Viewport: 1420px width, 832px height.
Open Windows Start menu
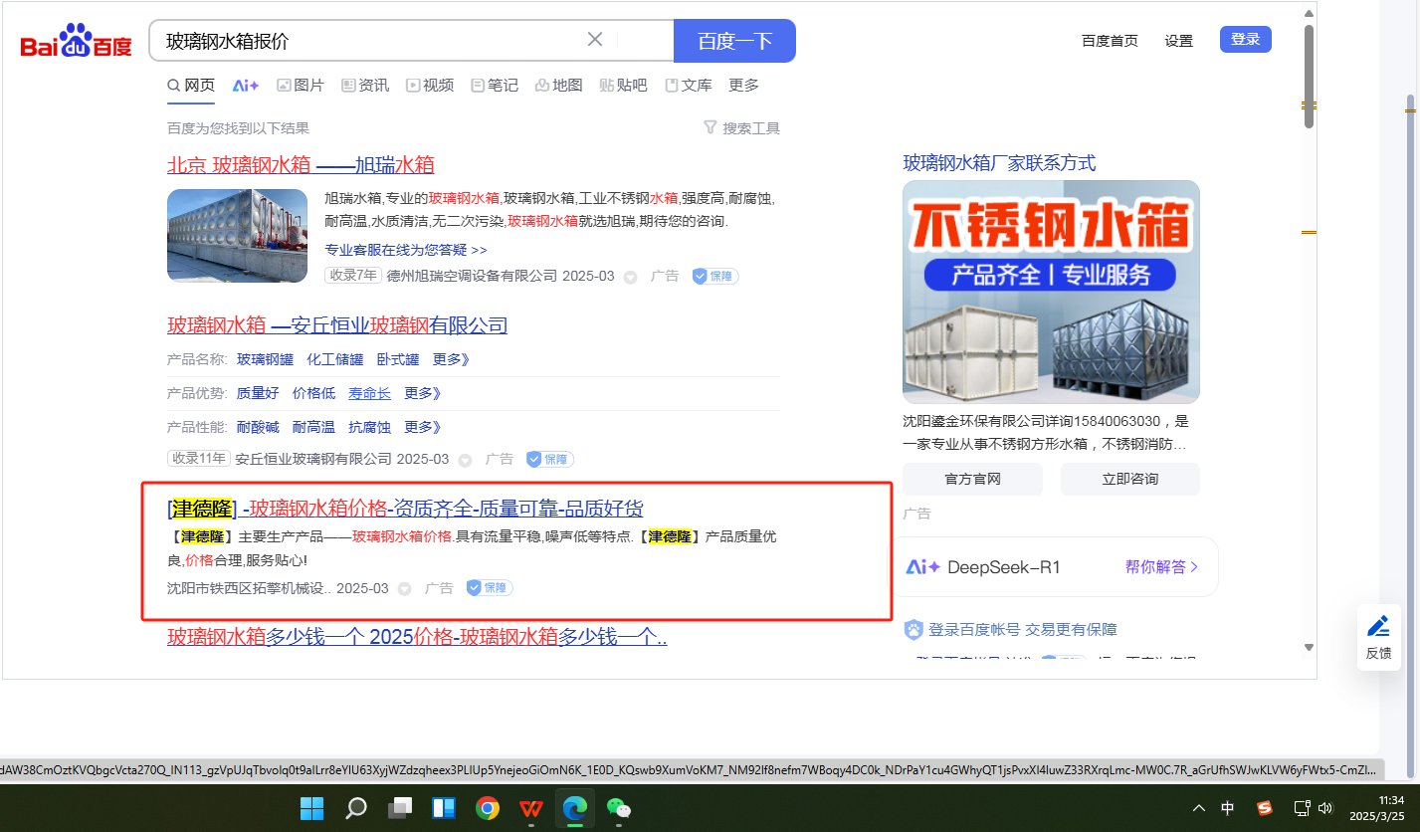click(x=311, y=808)
